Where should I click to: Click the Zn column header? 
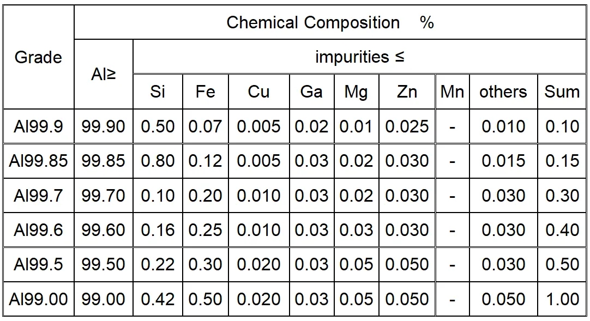pyautogui.click(x=407, y=92)
